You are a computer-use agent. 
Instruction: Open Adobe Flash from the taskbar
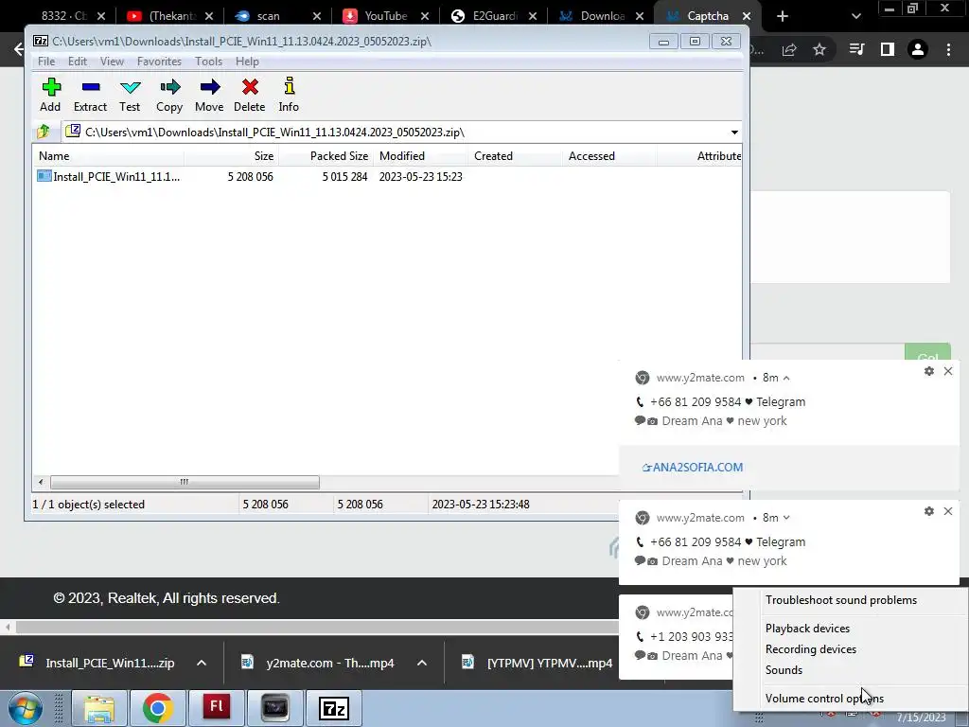(x=217, y=708)
